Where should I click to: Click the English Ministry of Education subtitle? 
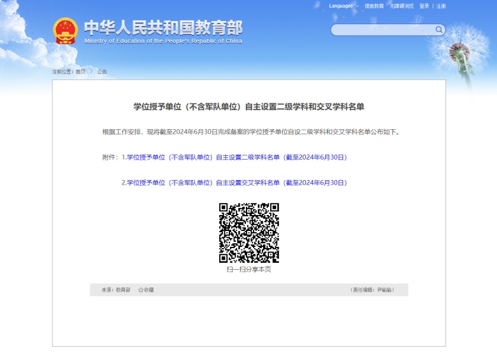(163, 41)
